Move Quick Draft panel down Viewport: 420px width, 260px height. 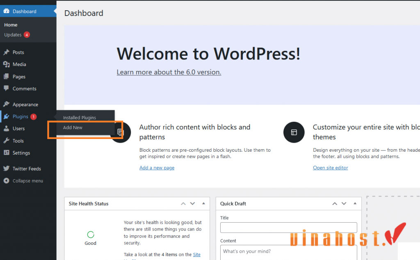point(344,203)
